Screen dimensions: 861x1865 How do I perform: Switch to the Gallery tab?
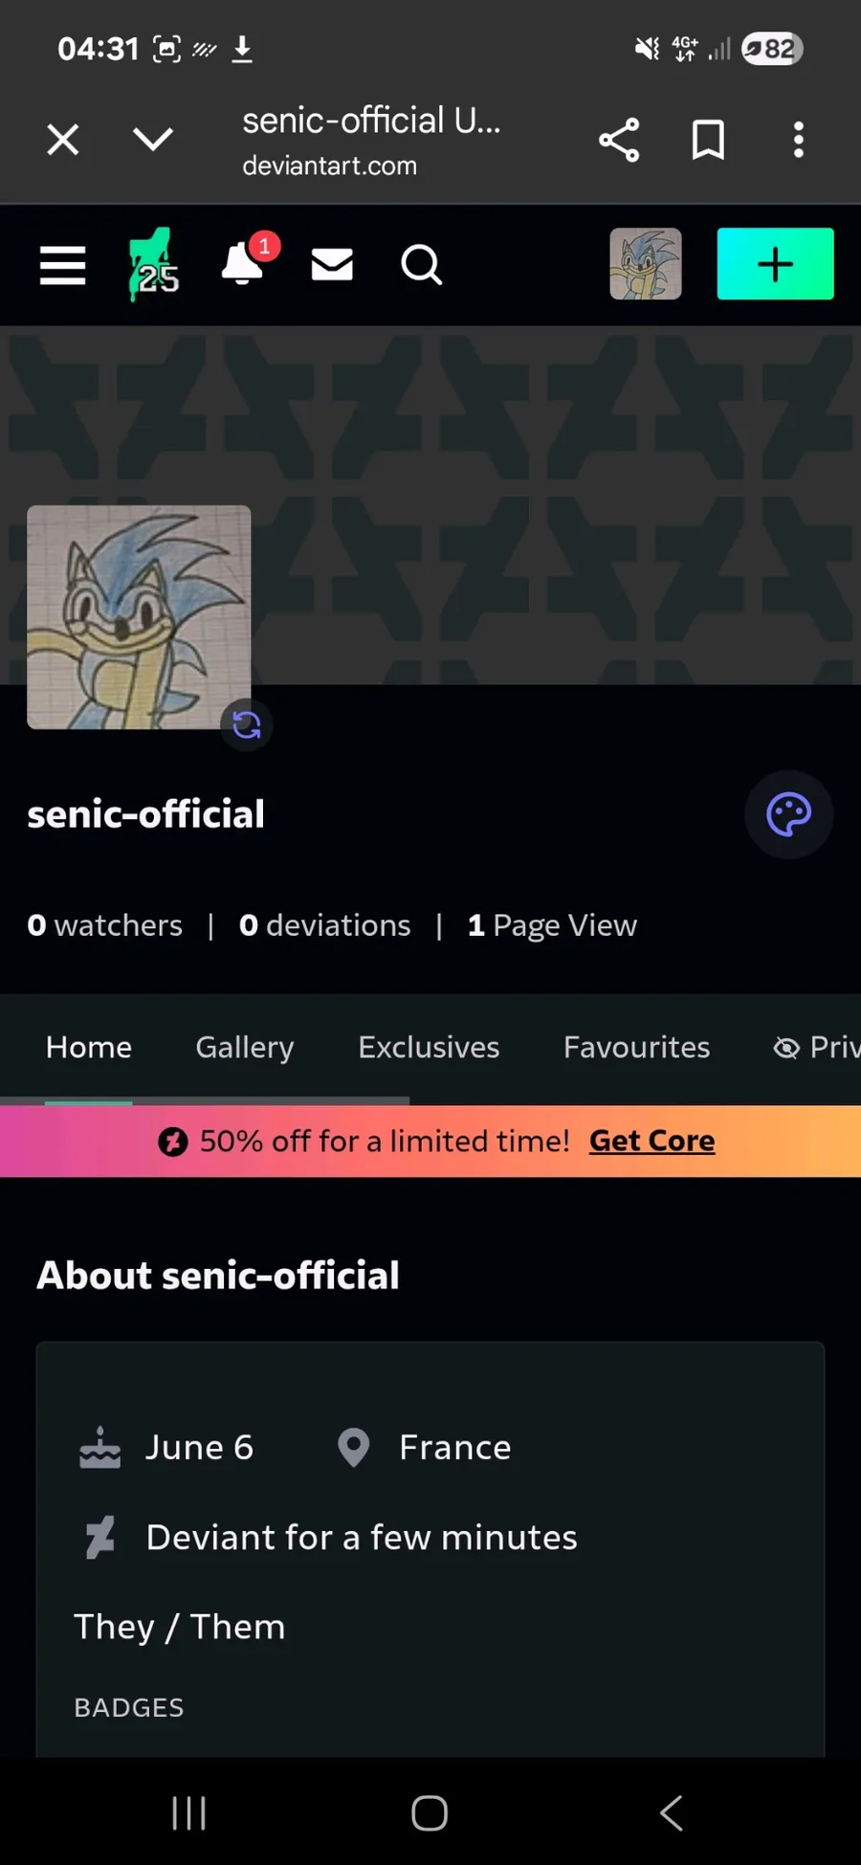245,1048
